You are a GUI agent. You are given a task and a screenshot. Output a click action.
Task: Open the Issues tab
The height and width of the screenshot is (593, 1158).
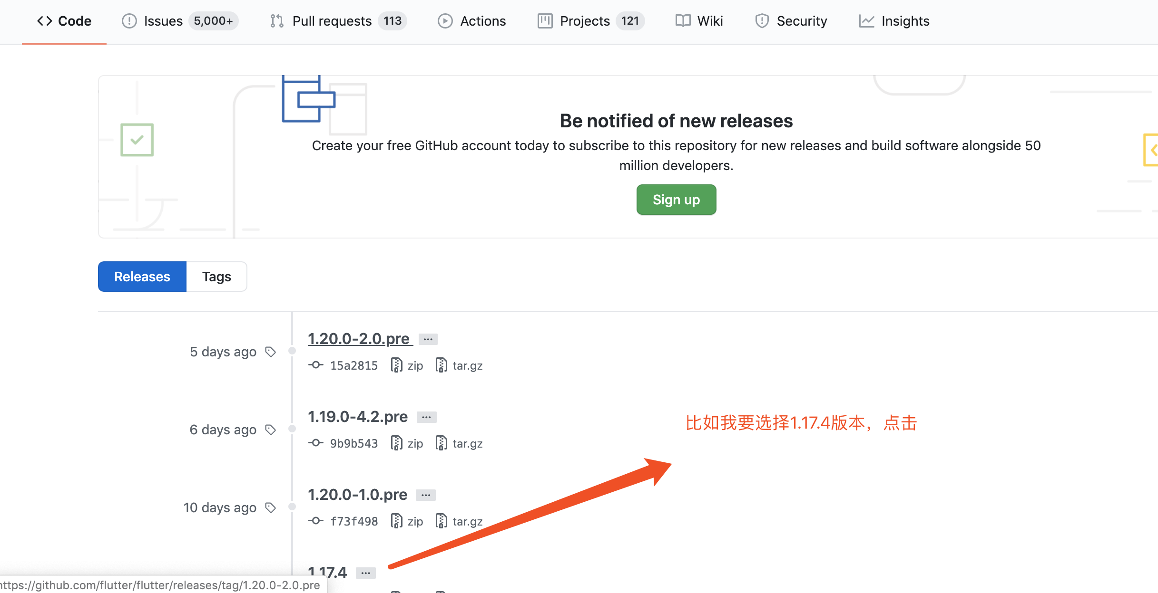click(163, 21)
